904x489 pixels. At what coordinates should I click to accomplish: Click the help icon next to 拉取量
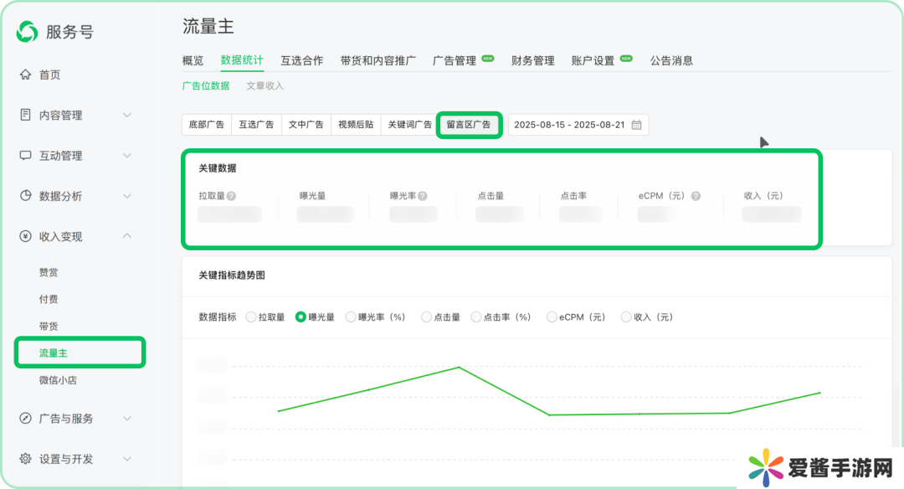(x=231, y=196)
